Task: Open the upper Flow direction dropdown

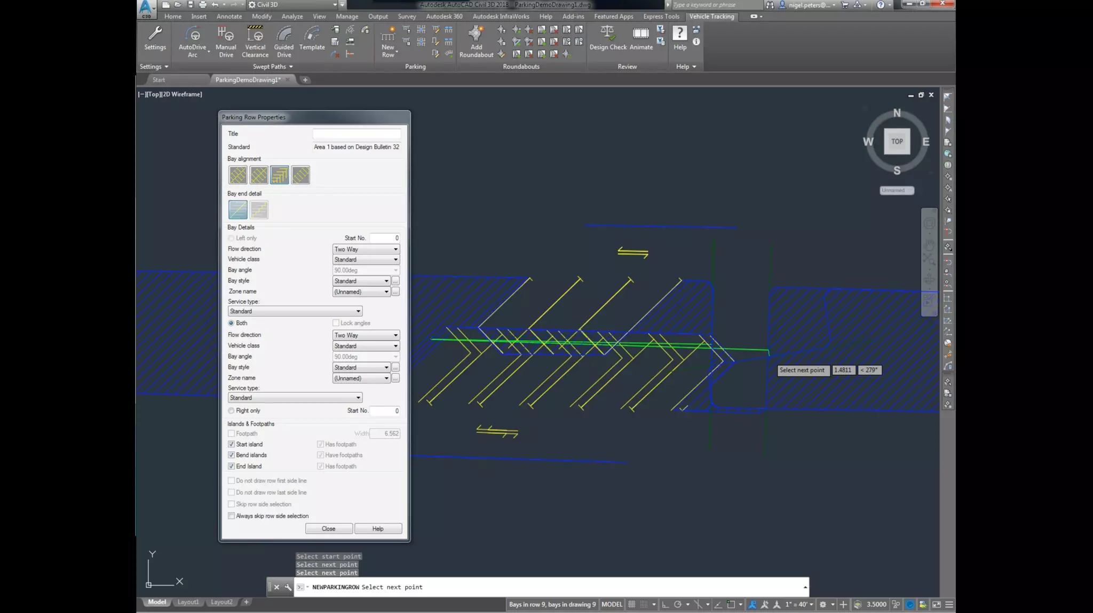Action: click(x=366, y=249)
